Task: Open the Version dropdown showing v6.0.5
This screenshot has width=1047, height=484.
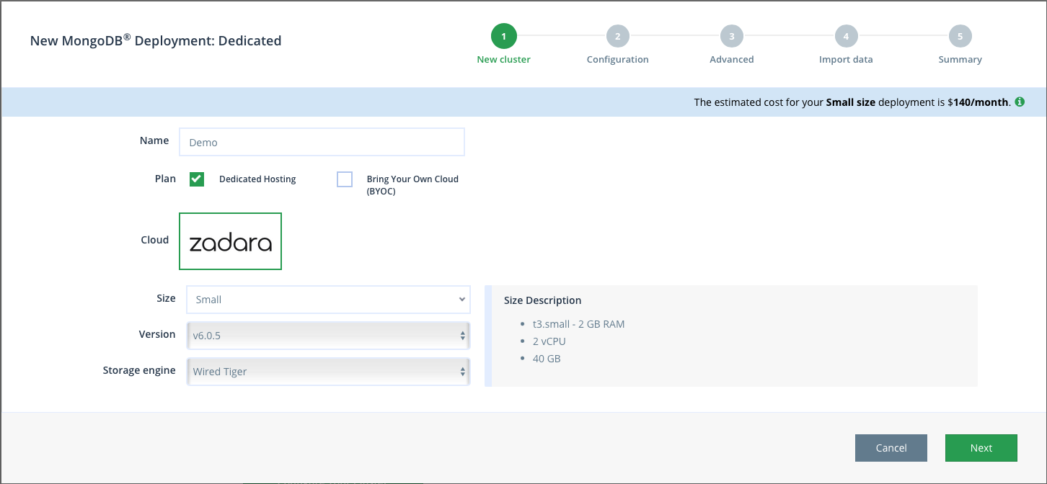Action: [x=328, y=335]
